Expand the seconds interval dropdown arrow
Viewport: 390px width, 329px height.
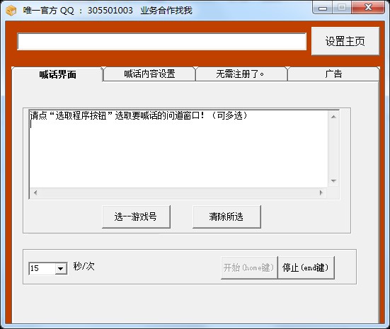(x=60, y=268)
